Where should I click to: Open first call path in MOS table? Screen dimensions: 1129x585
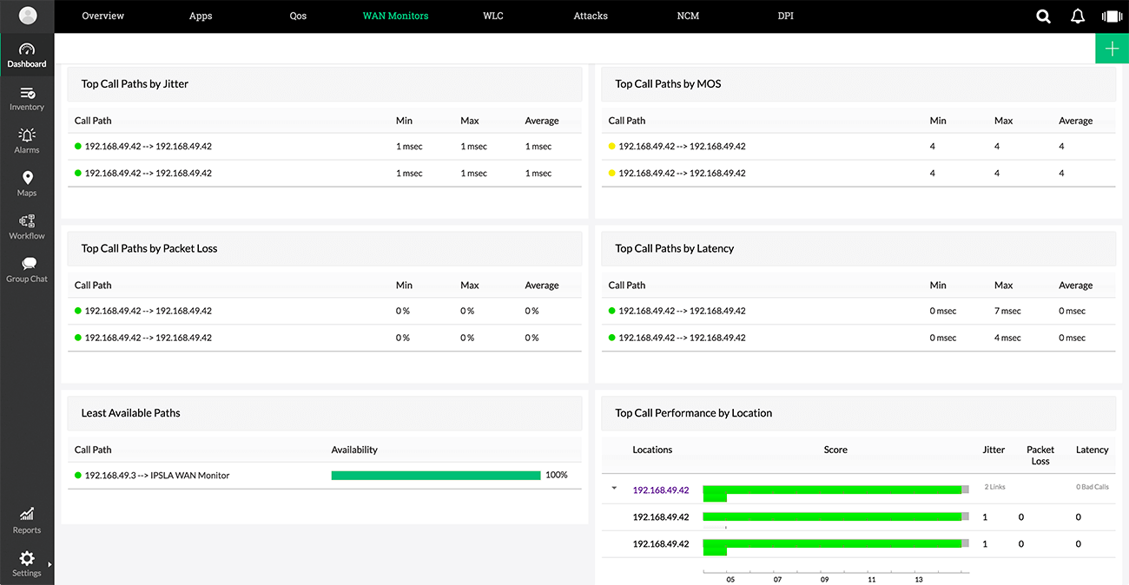point(683,147)
